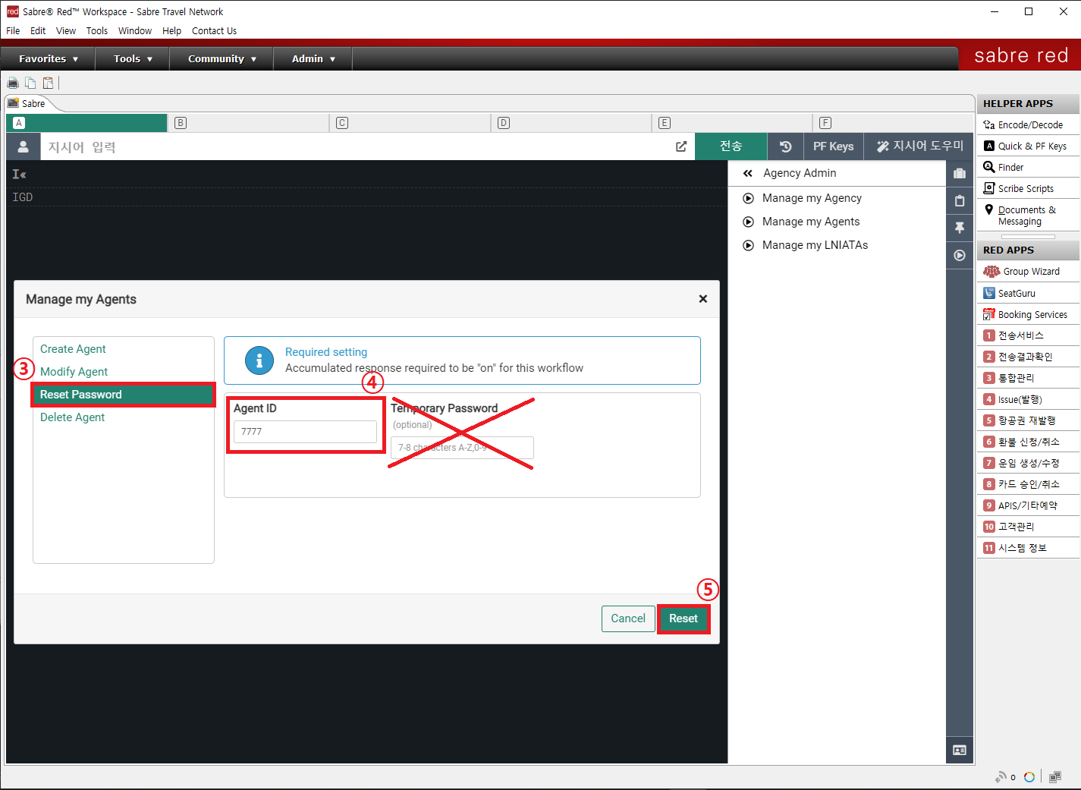The height and width of the screenshot is (790, 1081).
Task: Open the Edit menu
Action: [x=38, y=31]
